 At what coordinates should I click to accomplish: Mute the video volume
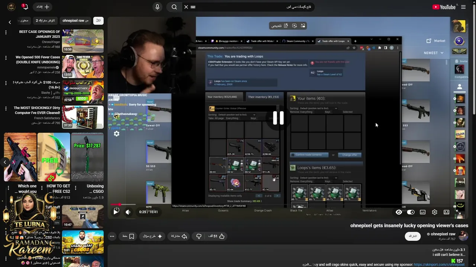click(x=128, y=212)
